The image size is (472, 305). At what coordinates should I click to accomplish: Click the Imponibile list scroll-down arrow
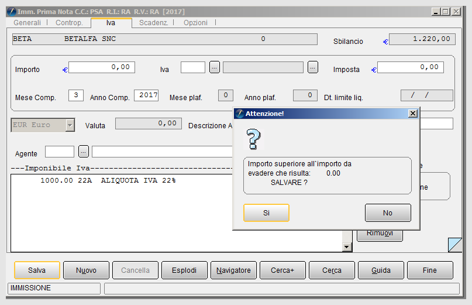pyautogui.click(x=347, y=247)
